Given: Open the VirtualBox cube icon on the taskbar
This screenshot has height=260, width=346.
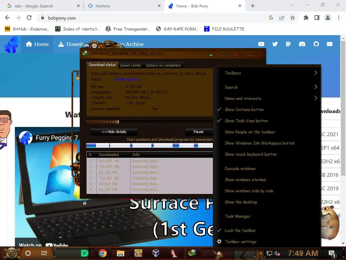Looking at the screenshot, I should click(x=156, y=253).
